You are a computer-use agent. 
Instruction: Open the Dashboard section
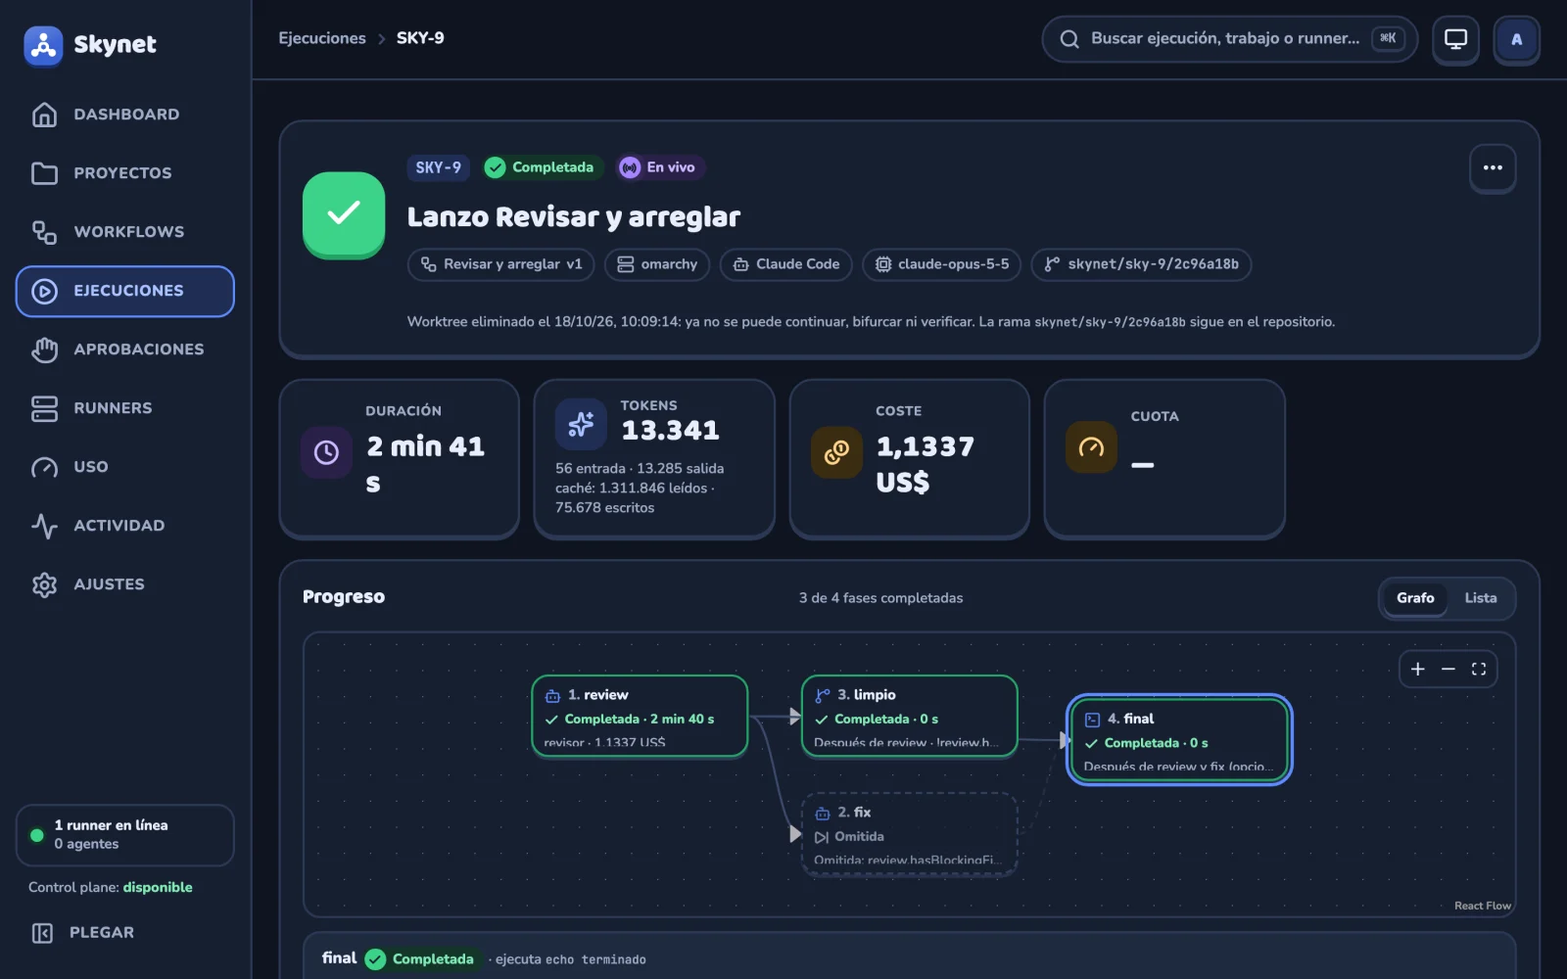tap(124, 115)
